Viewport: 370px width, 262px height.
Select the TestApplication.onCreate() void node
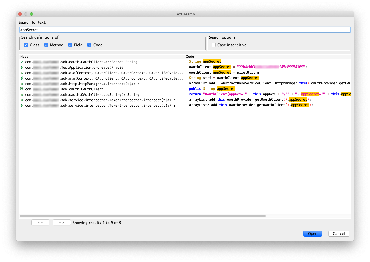pyautogui.click(x=74, y=67)
